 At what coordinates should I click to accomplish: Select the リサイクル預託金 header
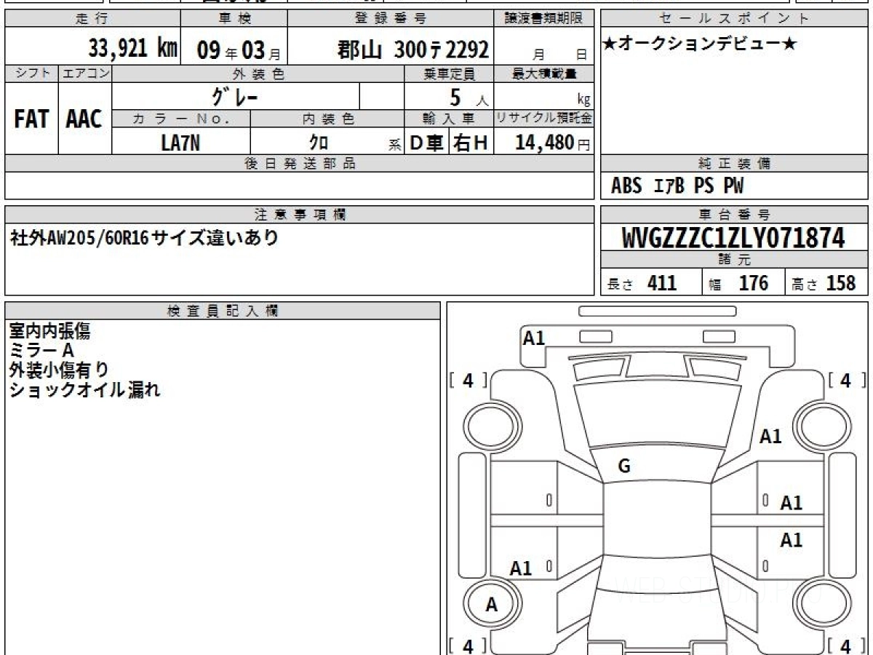(543, 119)
